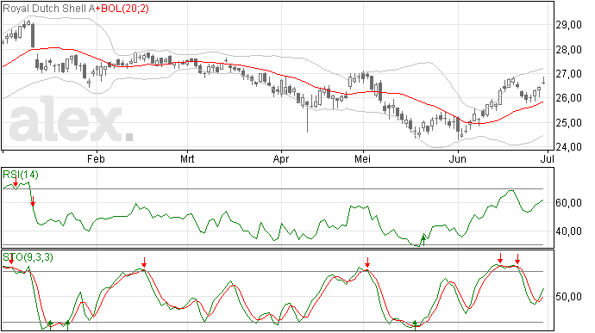Select the 28,00 price axis label
Image resolution: width=595 pixels, height=333 pixels.
tap(568, 50)
